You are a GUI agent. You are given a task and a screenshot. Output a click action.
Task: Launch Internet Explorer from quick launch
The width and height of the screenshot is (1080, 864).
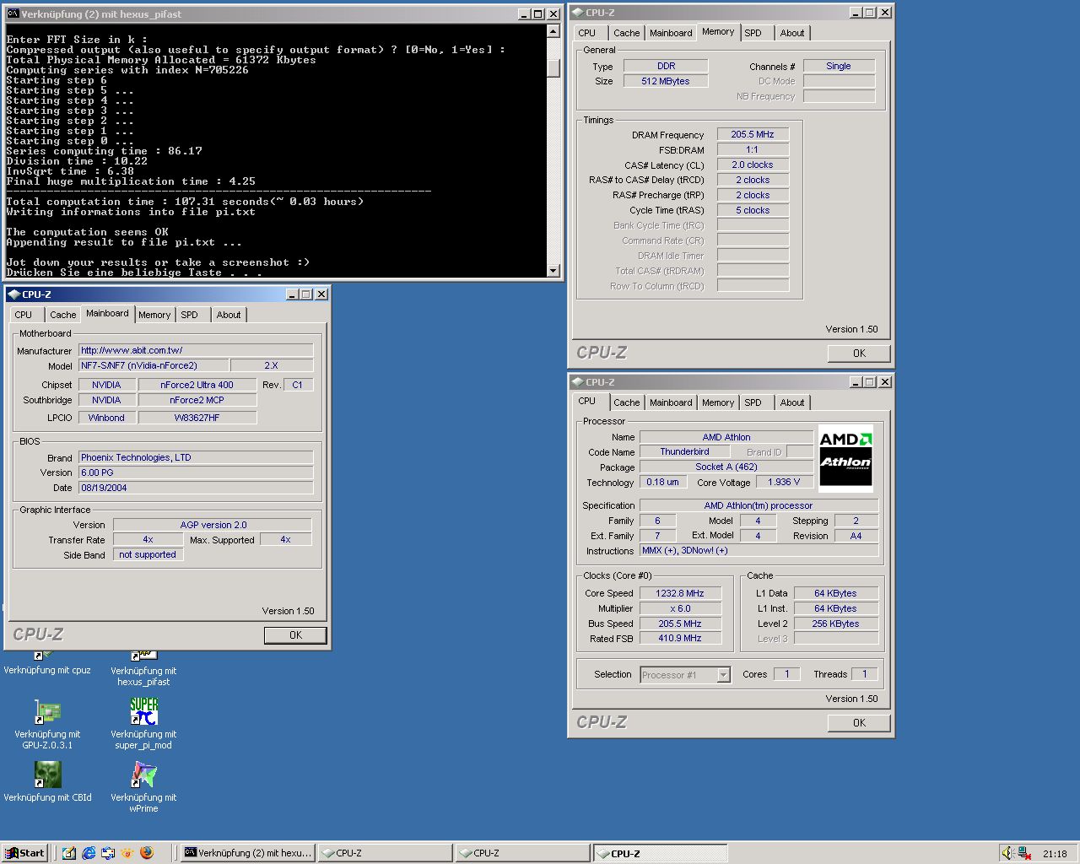89,853
